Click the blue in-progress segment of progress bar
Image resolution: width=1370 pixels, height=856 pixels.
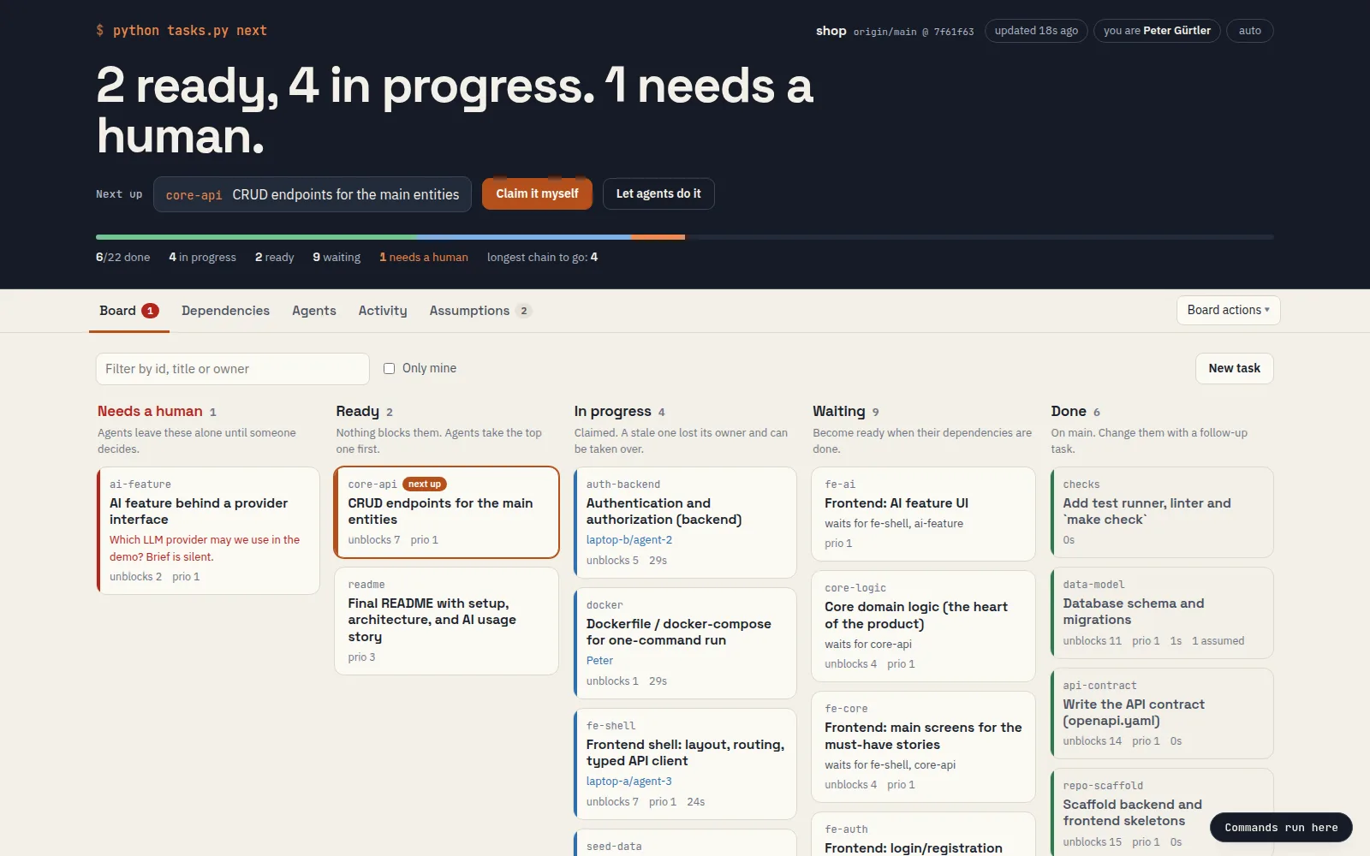point(523,237)
